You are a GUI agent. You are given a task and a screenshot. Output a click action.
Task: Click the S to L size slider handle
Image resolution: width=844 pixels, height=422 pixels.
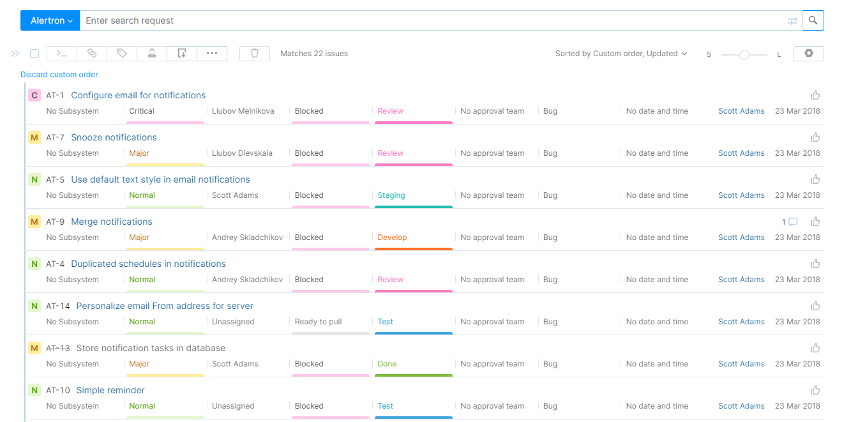click(744, 55)
